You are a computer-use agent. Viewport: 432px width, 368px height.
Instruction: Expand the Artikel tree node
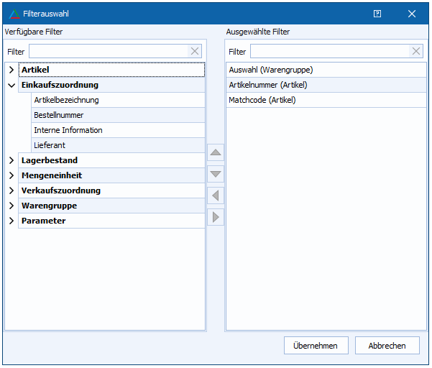tap(12, 70)
